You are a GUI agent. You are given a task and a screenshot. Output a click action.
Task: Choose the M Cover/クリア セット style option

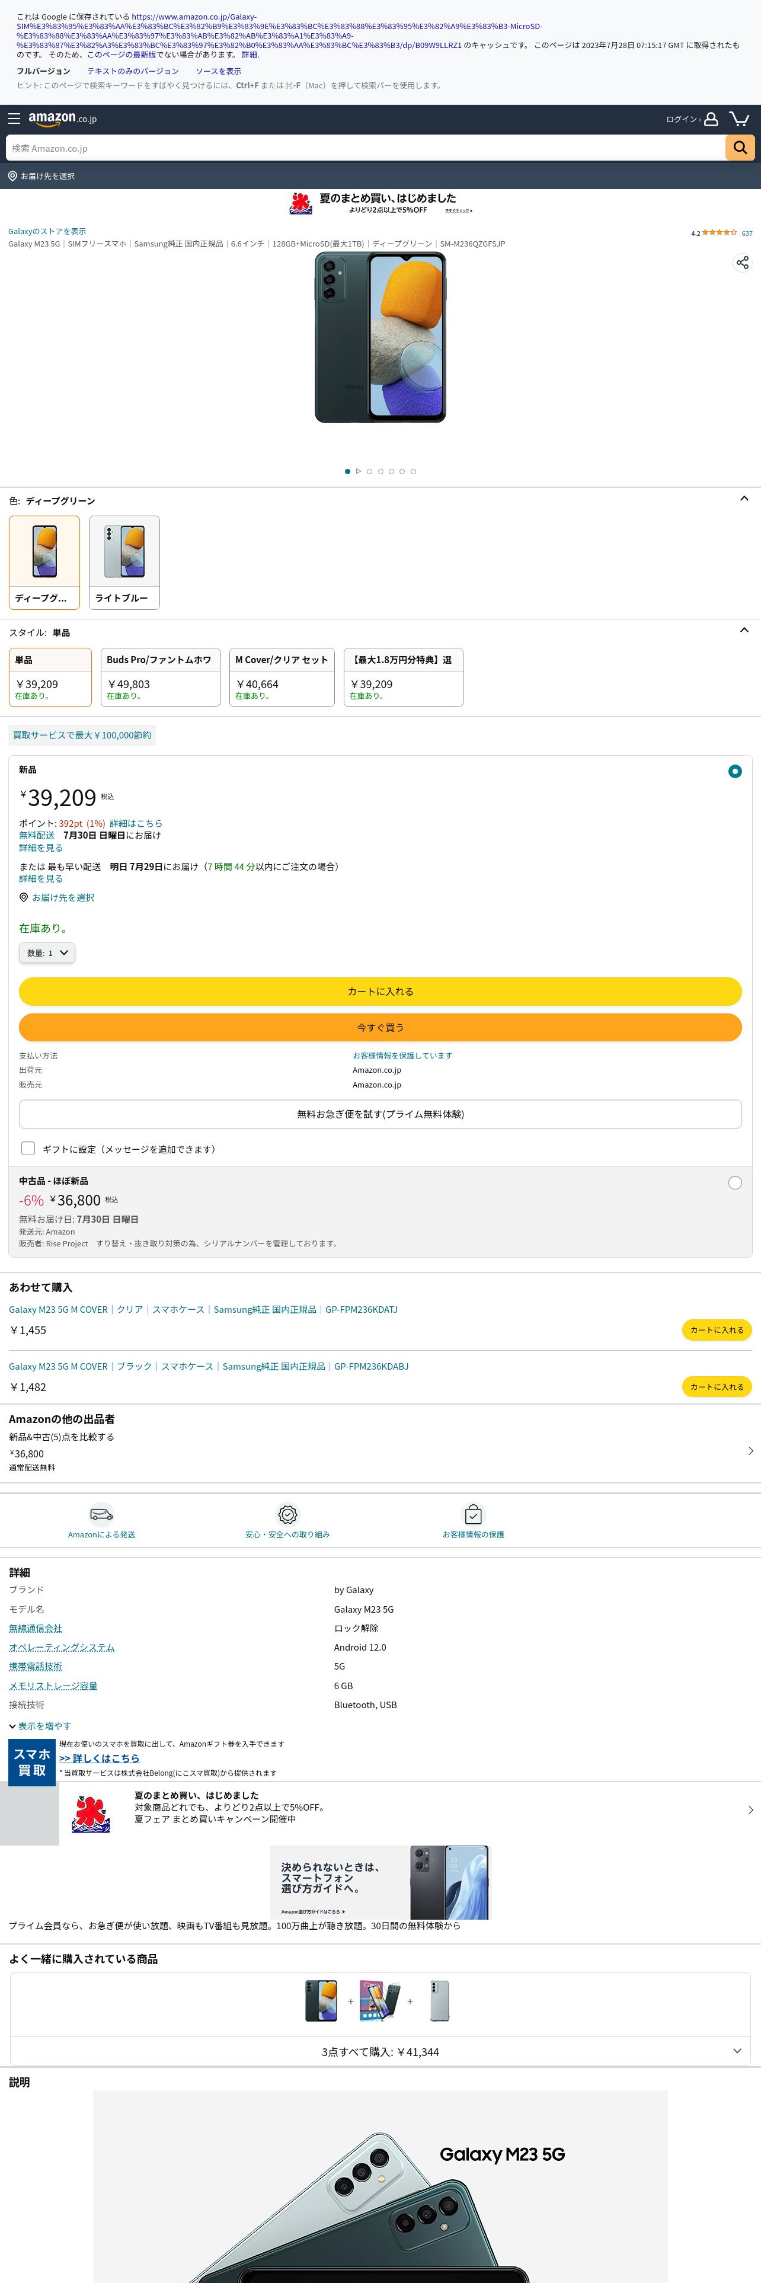[282, 677]
